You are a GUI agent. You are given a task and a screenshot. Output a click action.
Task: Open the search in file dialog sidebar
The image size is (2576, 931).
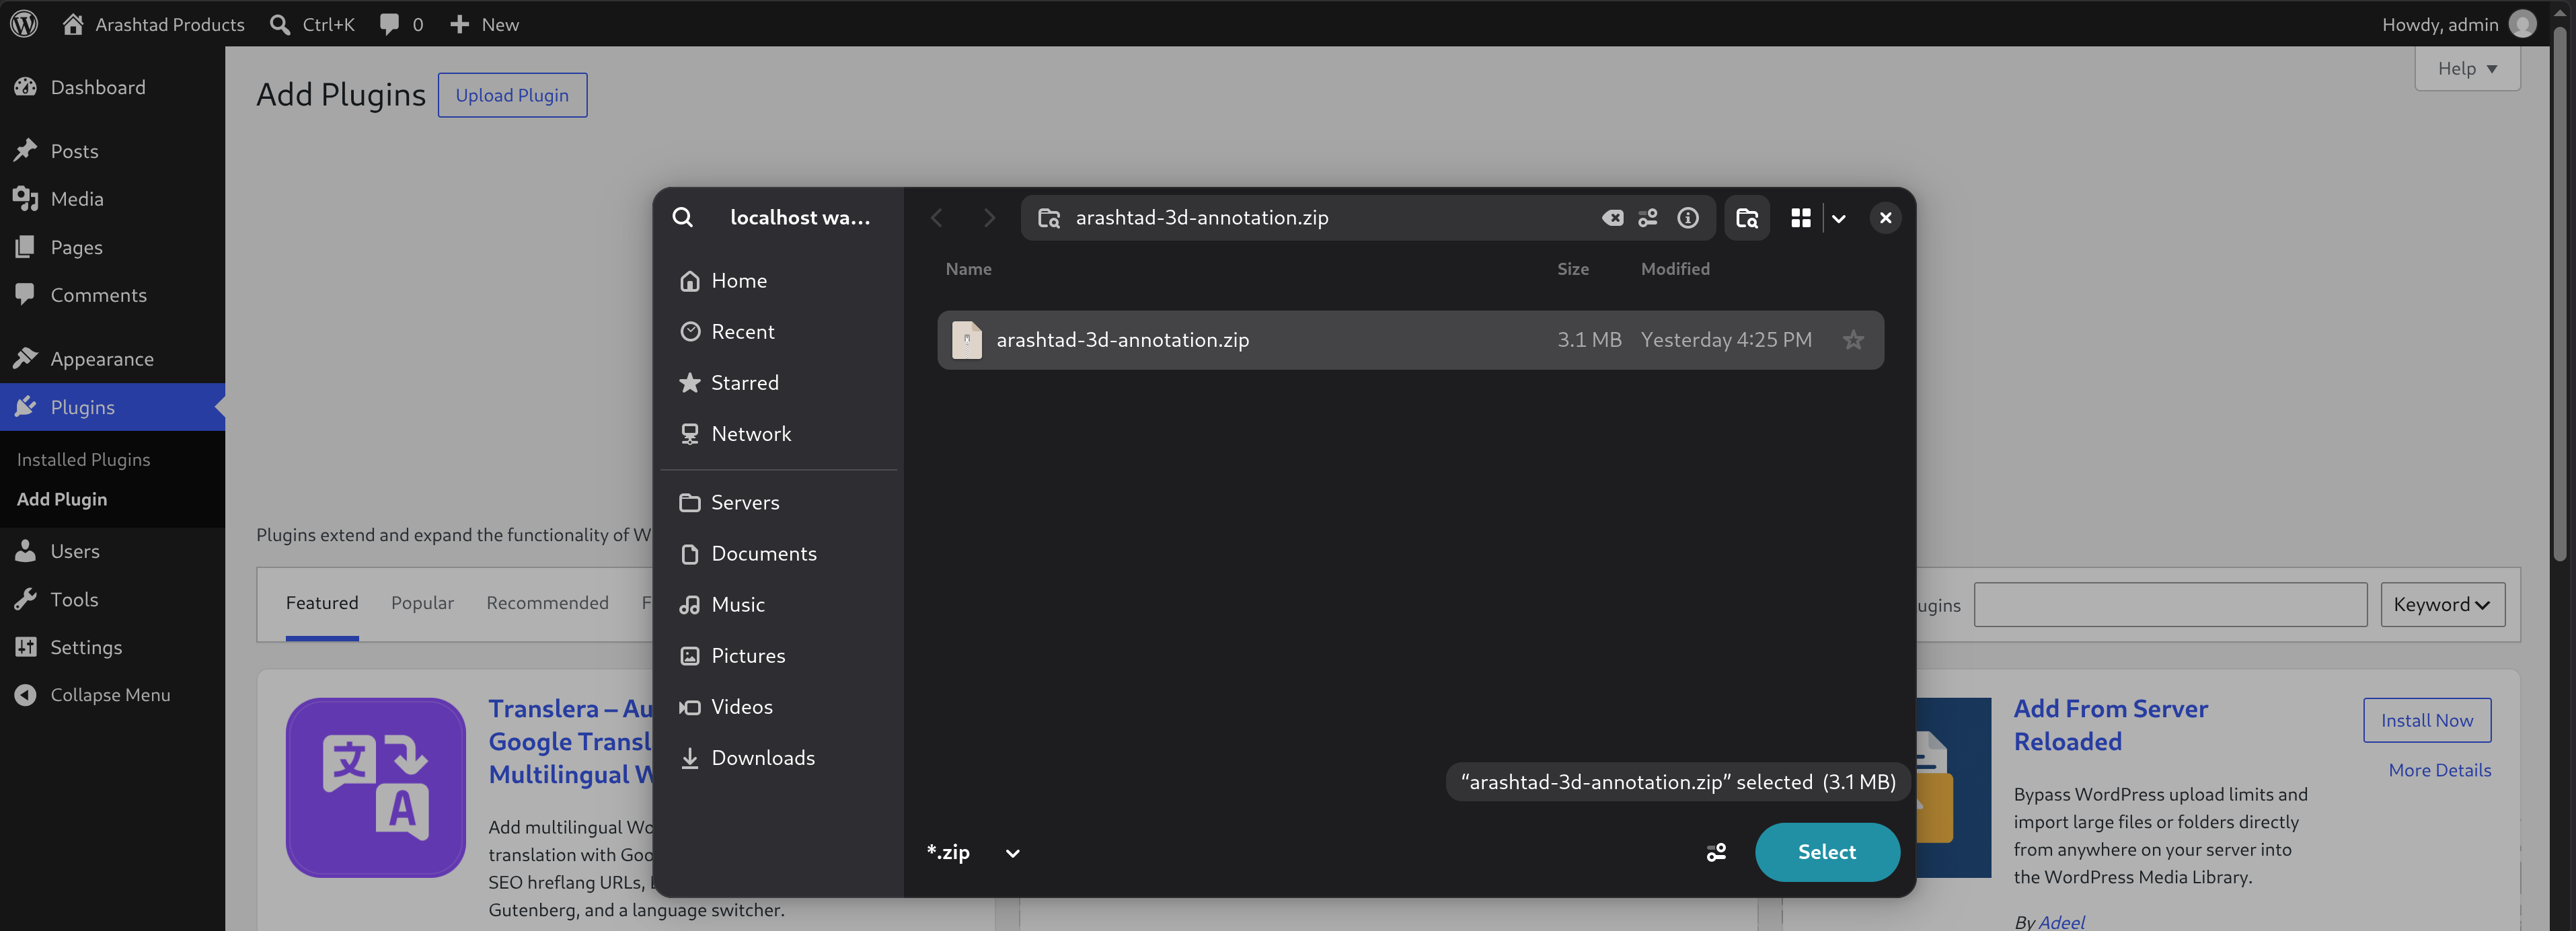pyautogui.click(x=683, y=216)
